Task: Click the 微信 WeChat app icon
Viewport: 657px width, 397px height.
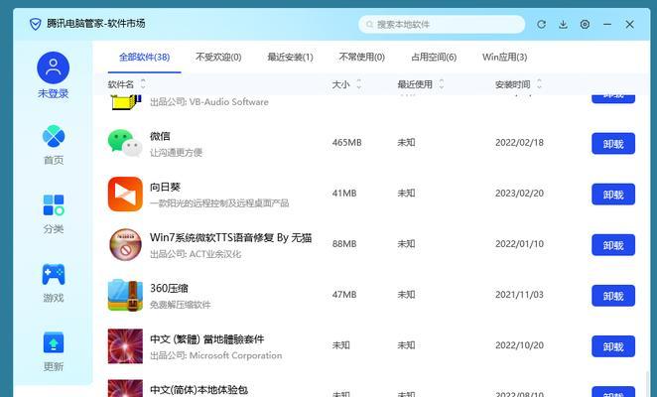Action: click(x=125, y=143)
